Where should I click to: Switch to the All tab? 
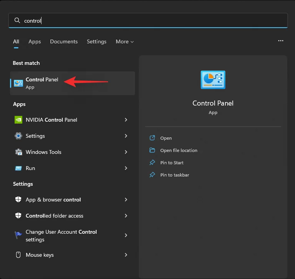point(16,41)
